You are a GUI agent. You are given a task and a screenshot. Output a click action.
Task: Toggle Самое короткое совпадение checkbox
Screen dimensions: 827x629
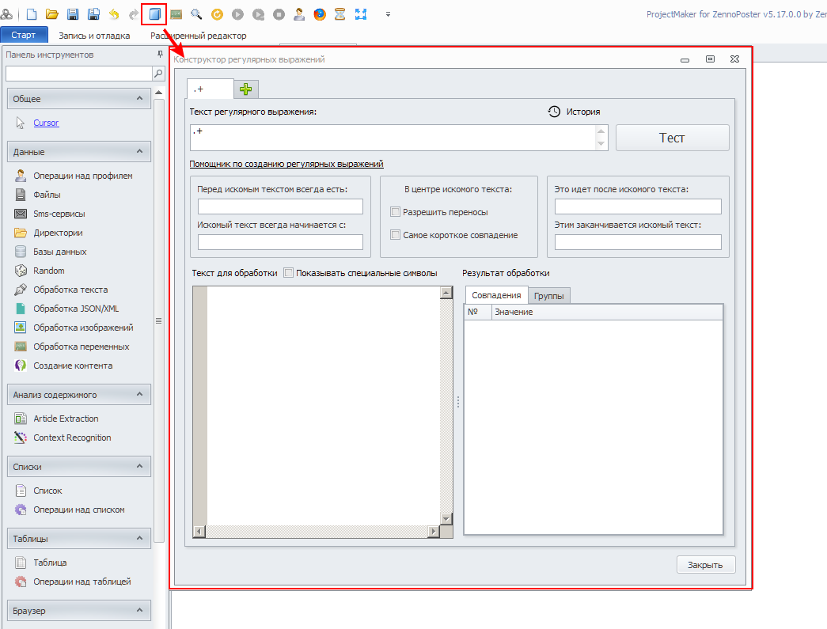396,235
